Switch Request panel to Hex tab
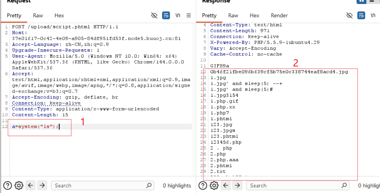 click(59, 15)
